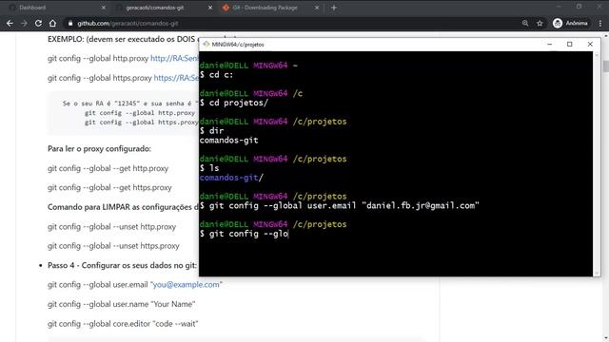
Task: Open the Anônima profile button
Action: [570, 23]
